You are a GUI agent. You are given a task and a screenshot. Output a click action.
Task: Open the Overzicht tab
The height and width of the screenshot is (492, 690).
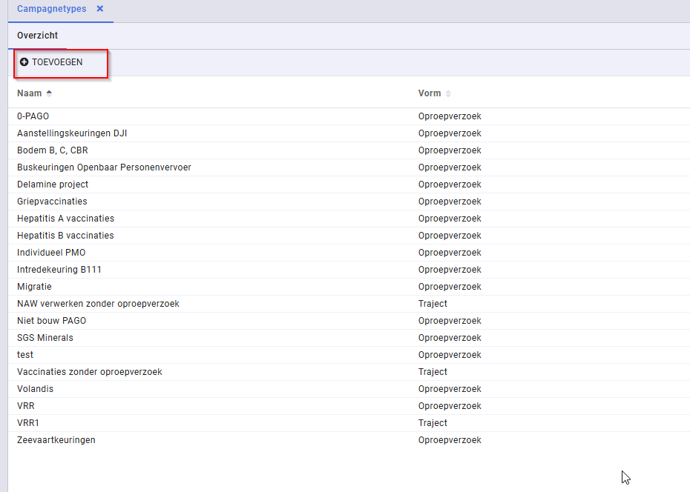37,36
